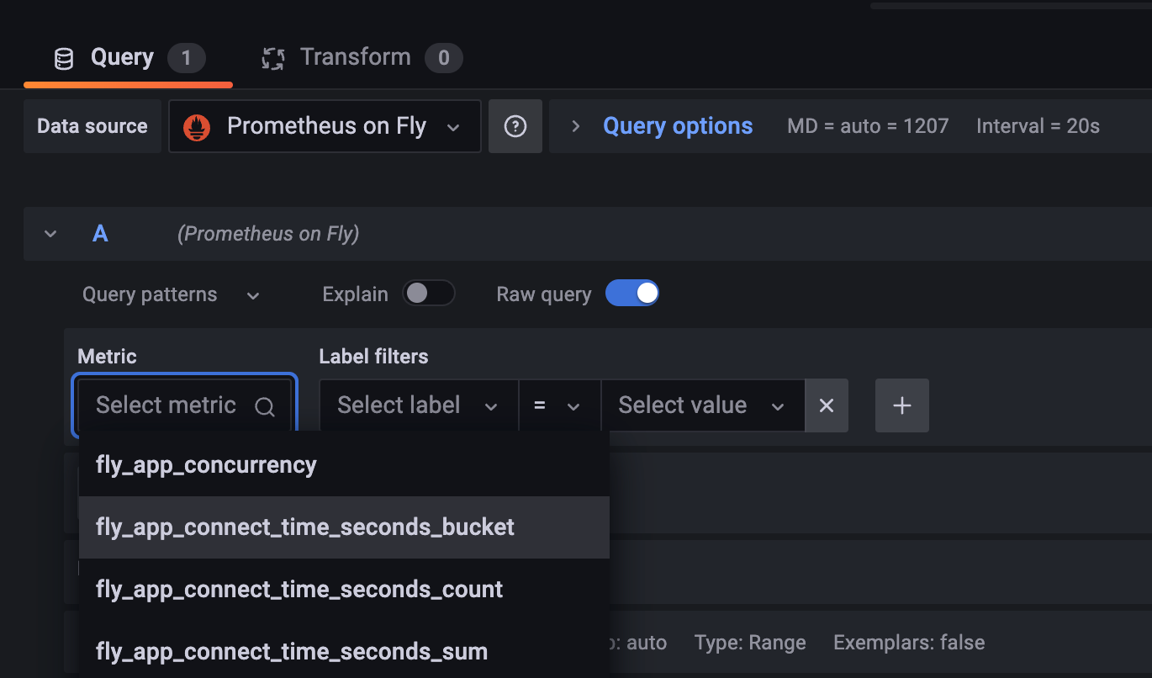Screen dimensions: 1152x678
Task: Click the Query database icon
Action: (64, 59)
